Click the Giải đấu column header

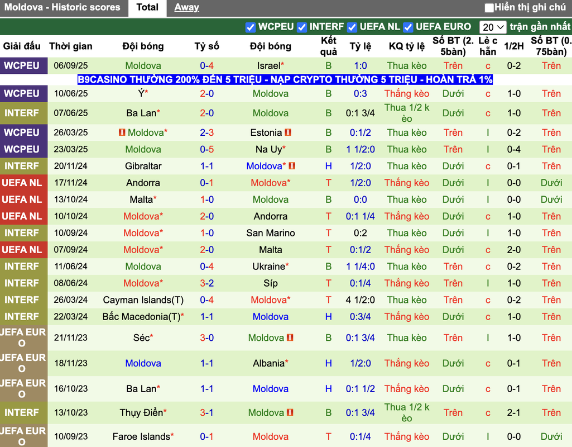click(x=22, y=46)
